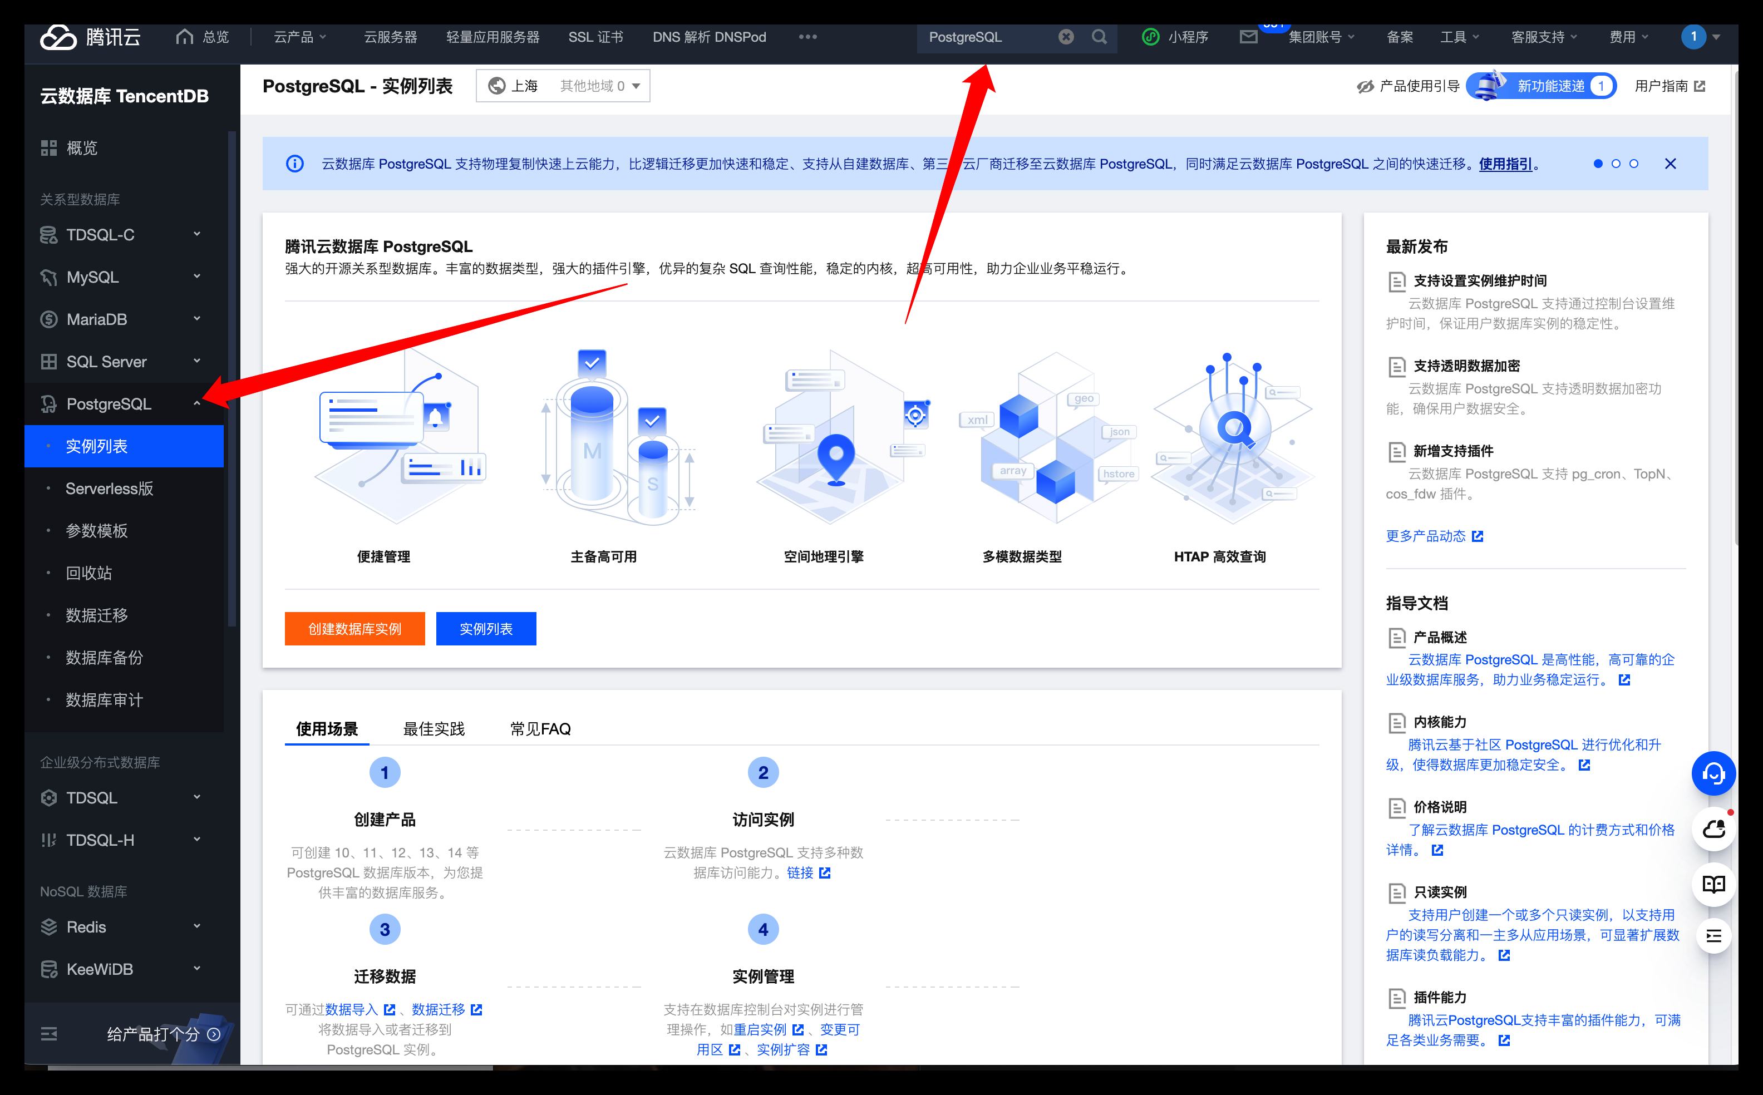Switch to the 使用场景 tab

pos(327,728)
